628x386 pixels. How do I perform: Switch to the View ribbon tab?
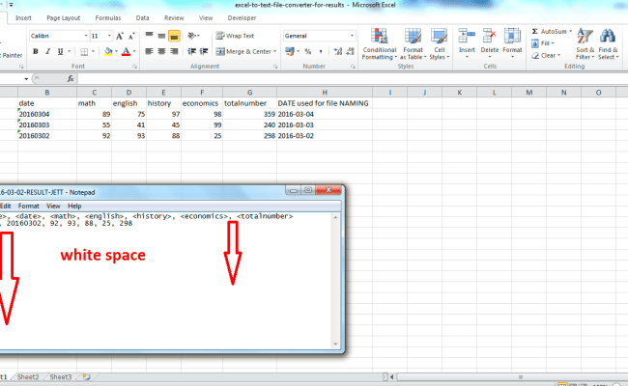tap(206, 18)
